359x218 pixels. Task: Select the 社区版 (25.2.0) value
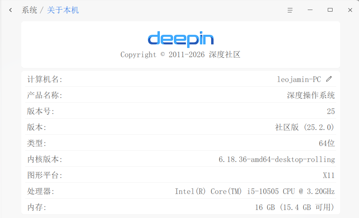pyautogui.click(x=305, y=127)
